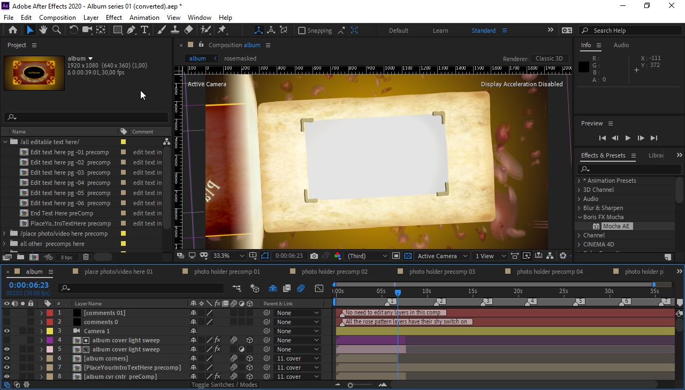Screen dimensions: 685x390
Task: Toggle visibility of [album corners] layer
Action: pos(6,358)
